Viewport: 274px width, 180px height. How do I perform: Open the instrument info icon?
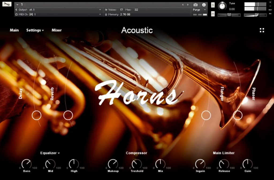tap(204, 5)
